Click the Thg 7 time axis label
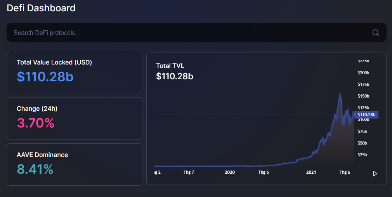This screenshot has height=197, width=392. 189,172
